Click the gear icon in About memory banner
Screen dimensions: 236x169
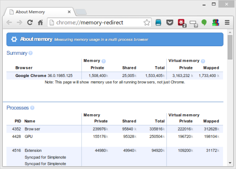click(14, 39)
